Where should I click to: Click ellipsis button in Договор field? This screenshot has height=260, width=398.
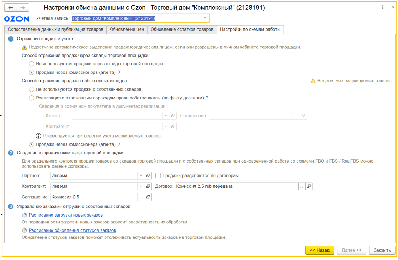point(302,186)
